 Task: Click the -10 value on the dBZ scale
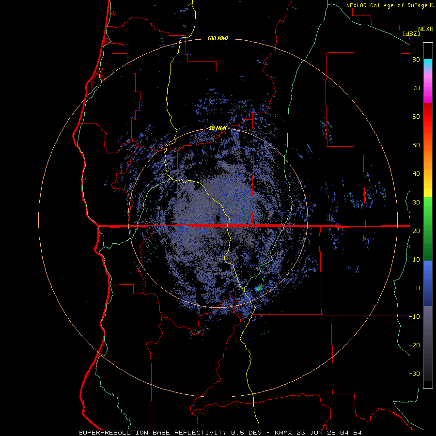click(x=414, y=317)
